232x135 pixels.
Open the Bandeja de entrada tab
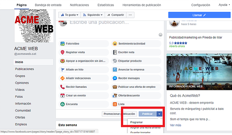point(48,5)
